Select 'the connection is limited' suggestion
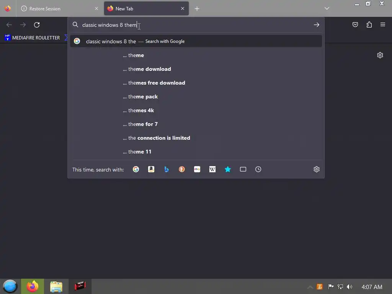Screen dimensions: 392x294 (x=196, y=138)
